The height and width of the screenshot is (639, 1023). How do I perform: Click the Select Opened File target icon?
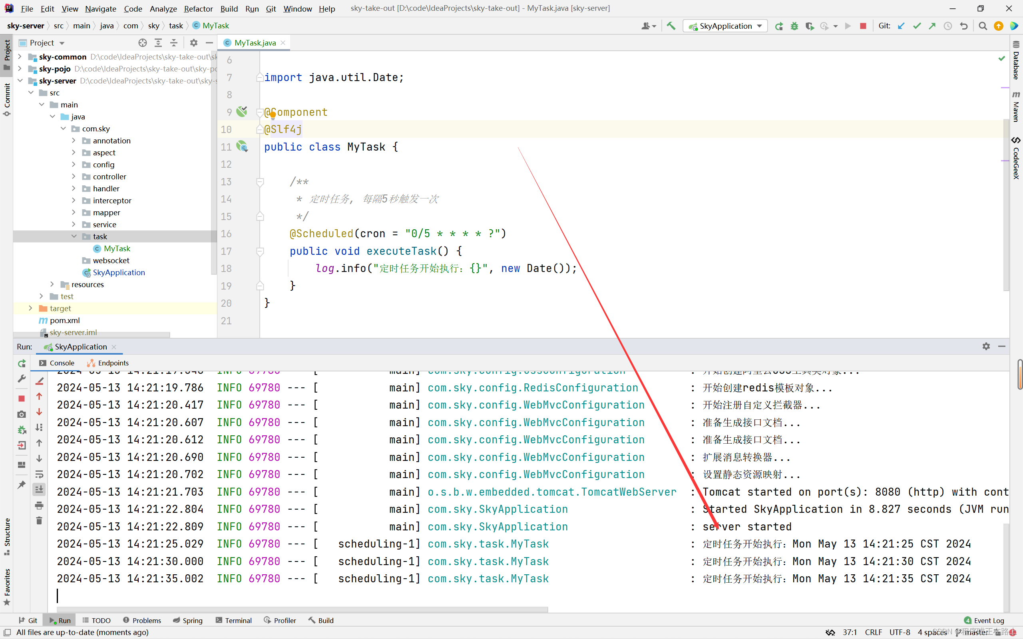142,43
